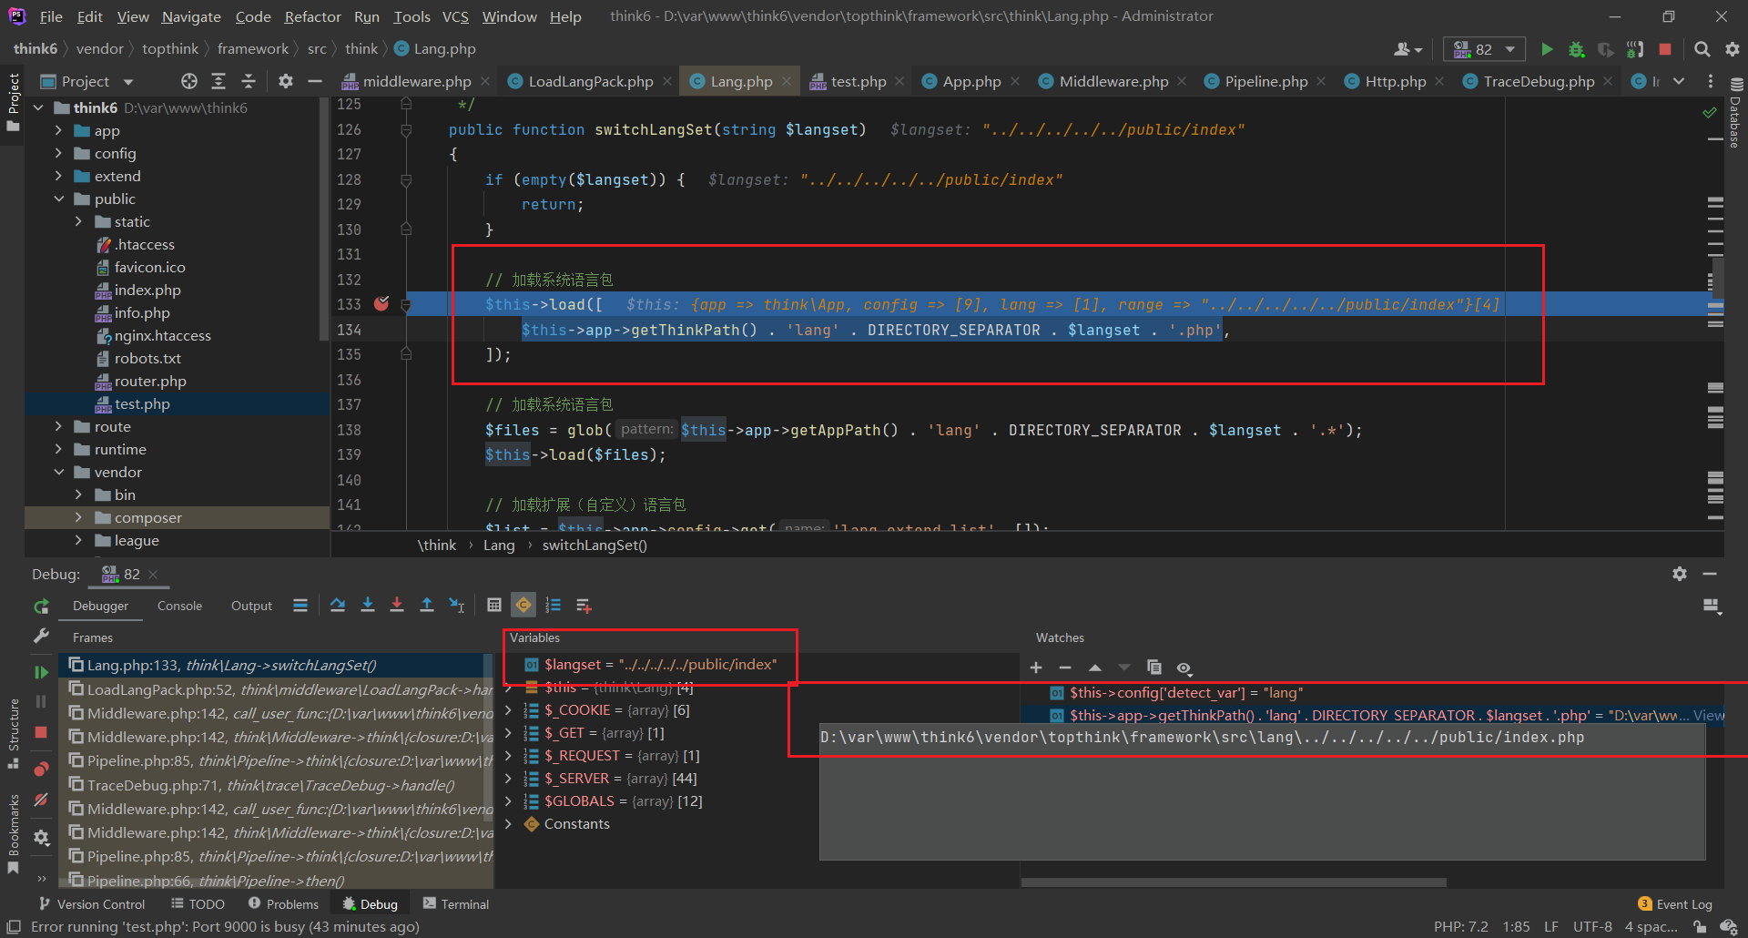The image size is (1748, 938).
Task: Click the Run to Cursor icon
Action: click(x=457, y=606)
